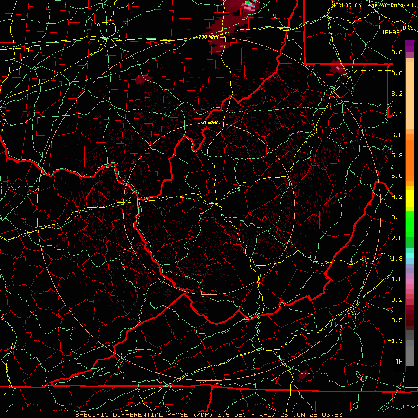Click the 5.8 value on the color scale
The width and height of the screenshot is (418, 418).
[x=397, y=156]
